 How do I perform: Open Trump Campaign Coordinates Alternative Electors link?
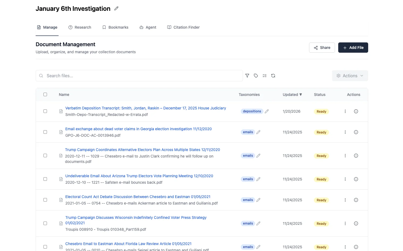(x=143, y=150)
